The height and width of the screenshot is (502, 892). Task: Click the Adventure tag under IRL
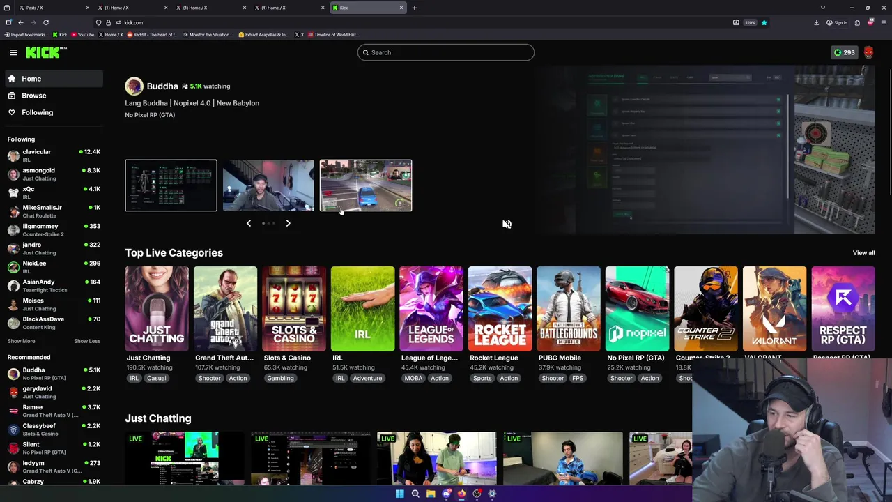(367, 378)
